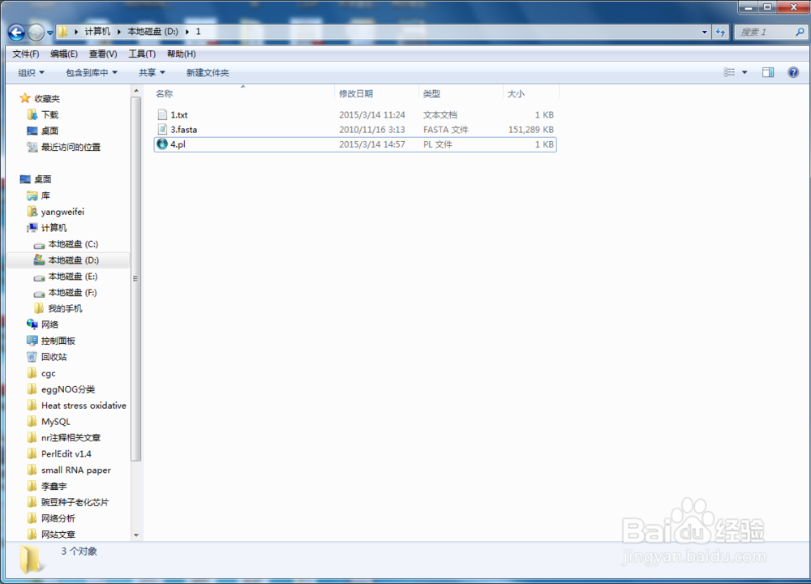This screenshot has height=584, width=811.
Task: Open address bar history dropdown arrow
Action: click(x=704, y=32)
